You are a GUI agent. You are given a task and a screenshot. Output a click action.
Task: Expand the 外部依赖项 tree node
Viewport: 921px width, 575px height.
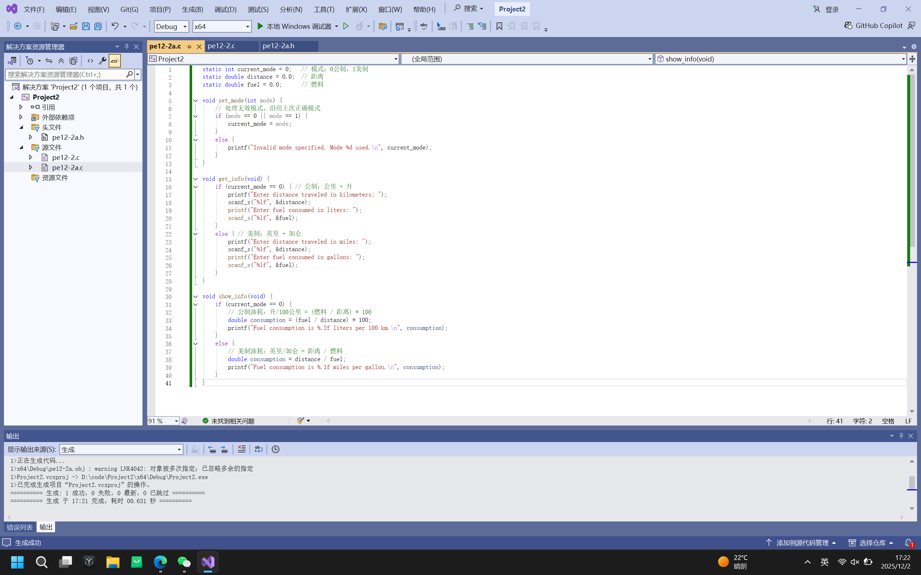[21, 117]
